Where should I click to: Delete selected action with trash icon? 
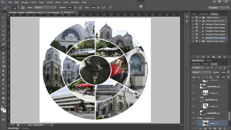pyautogui.click(x=225, y=57)
